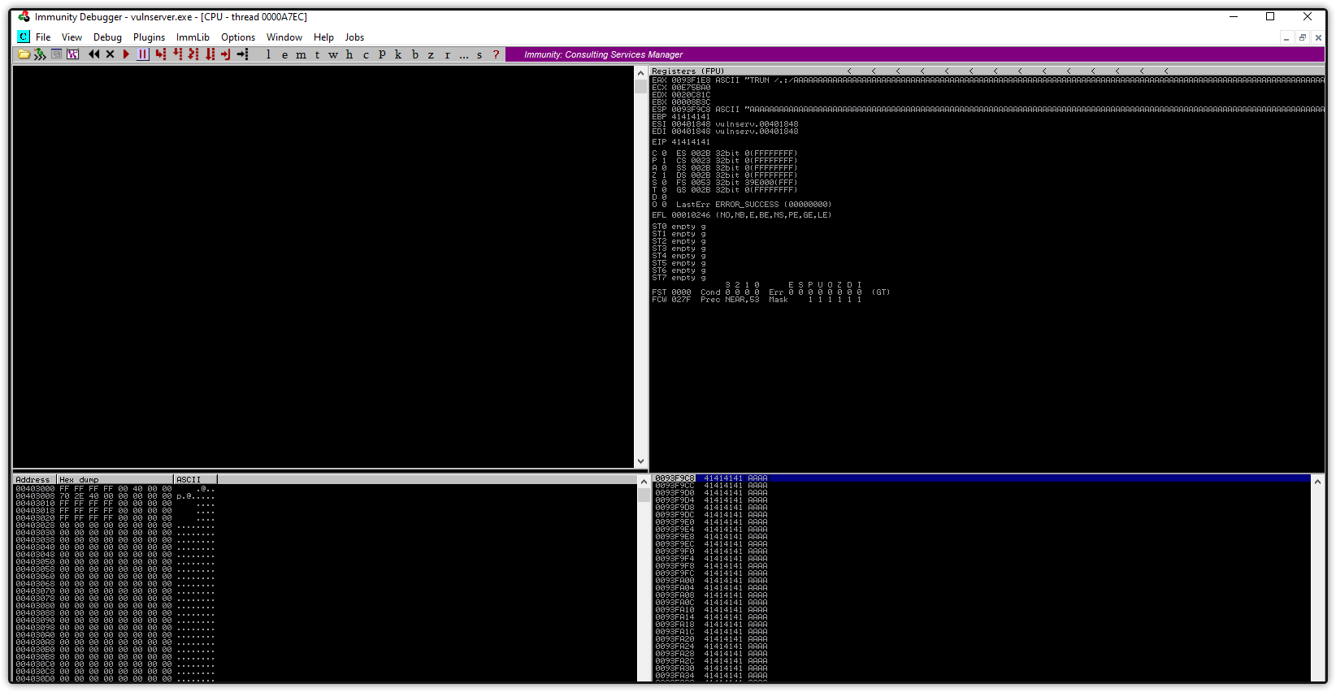Viewport: 1336px width, 692px height.
Task: Click the Step into icon
Action: (x=160, y=54)
